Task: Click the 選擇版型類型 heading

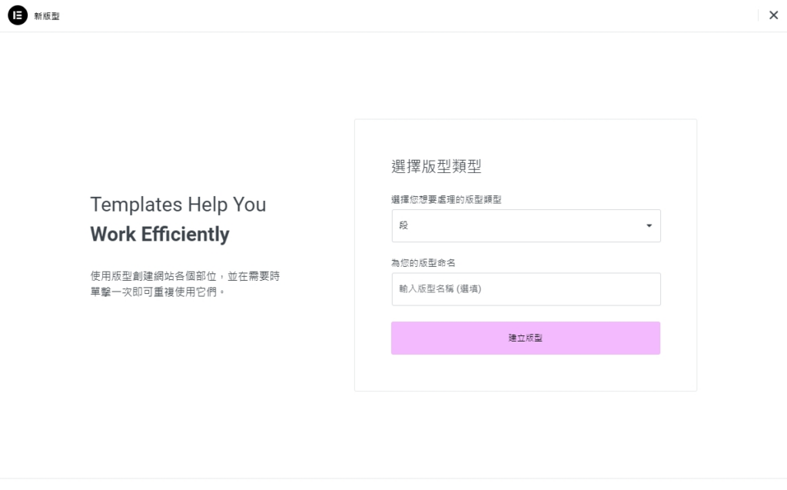Action: coord(436,166)
